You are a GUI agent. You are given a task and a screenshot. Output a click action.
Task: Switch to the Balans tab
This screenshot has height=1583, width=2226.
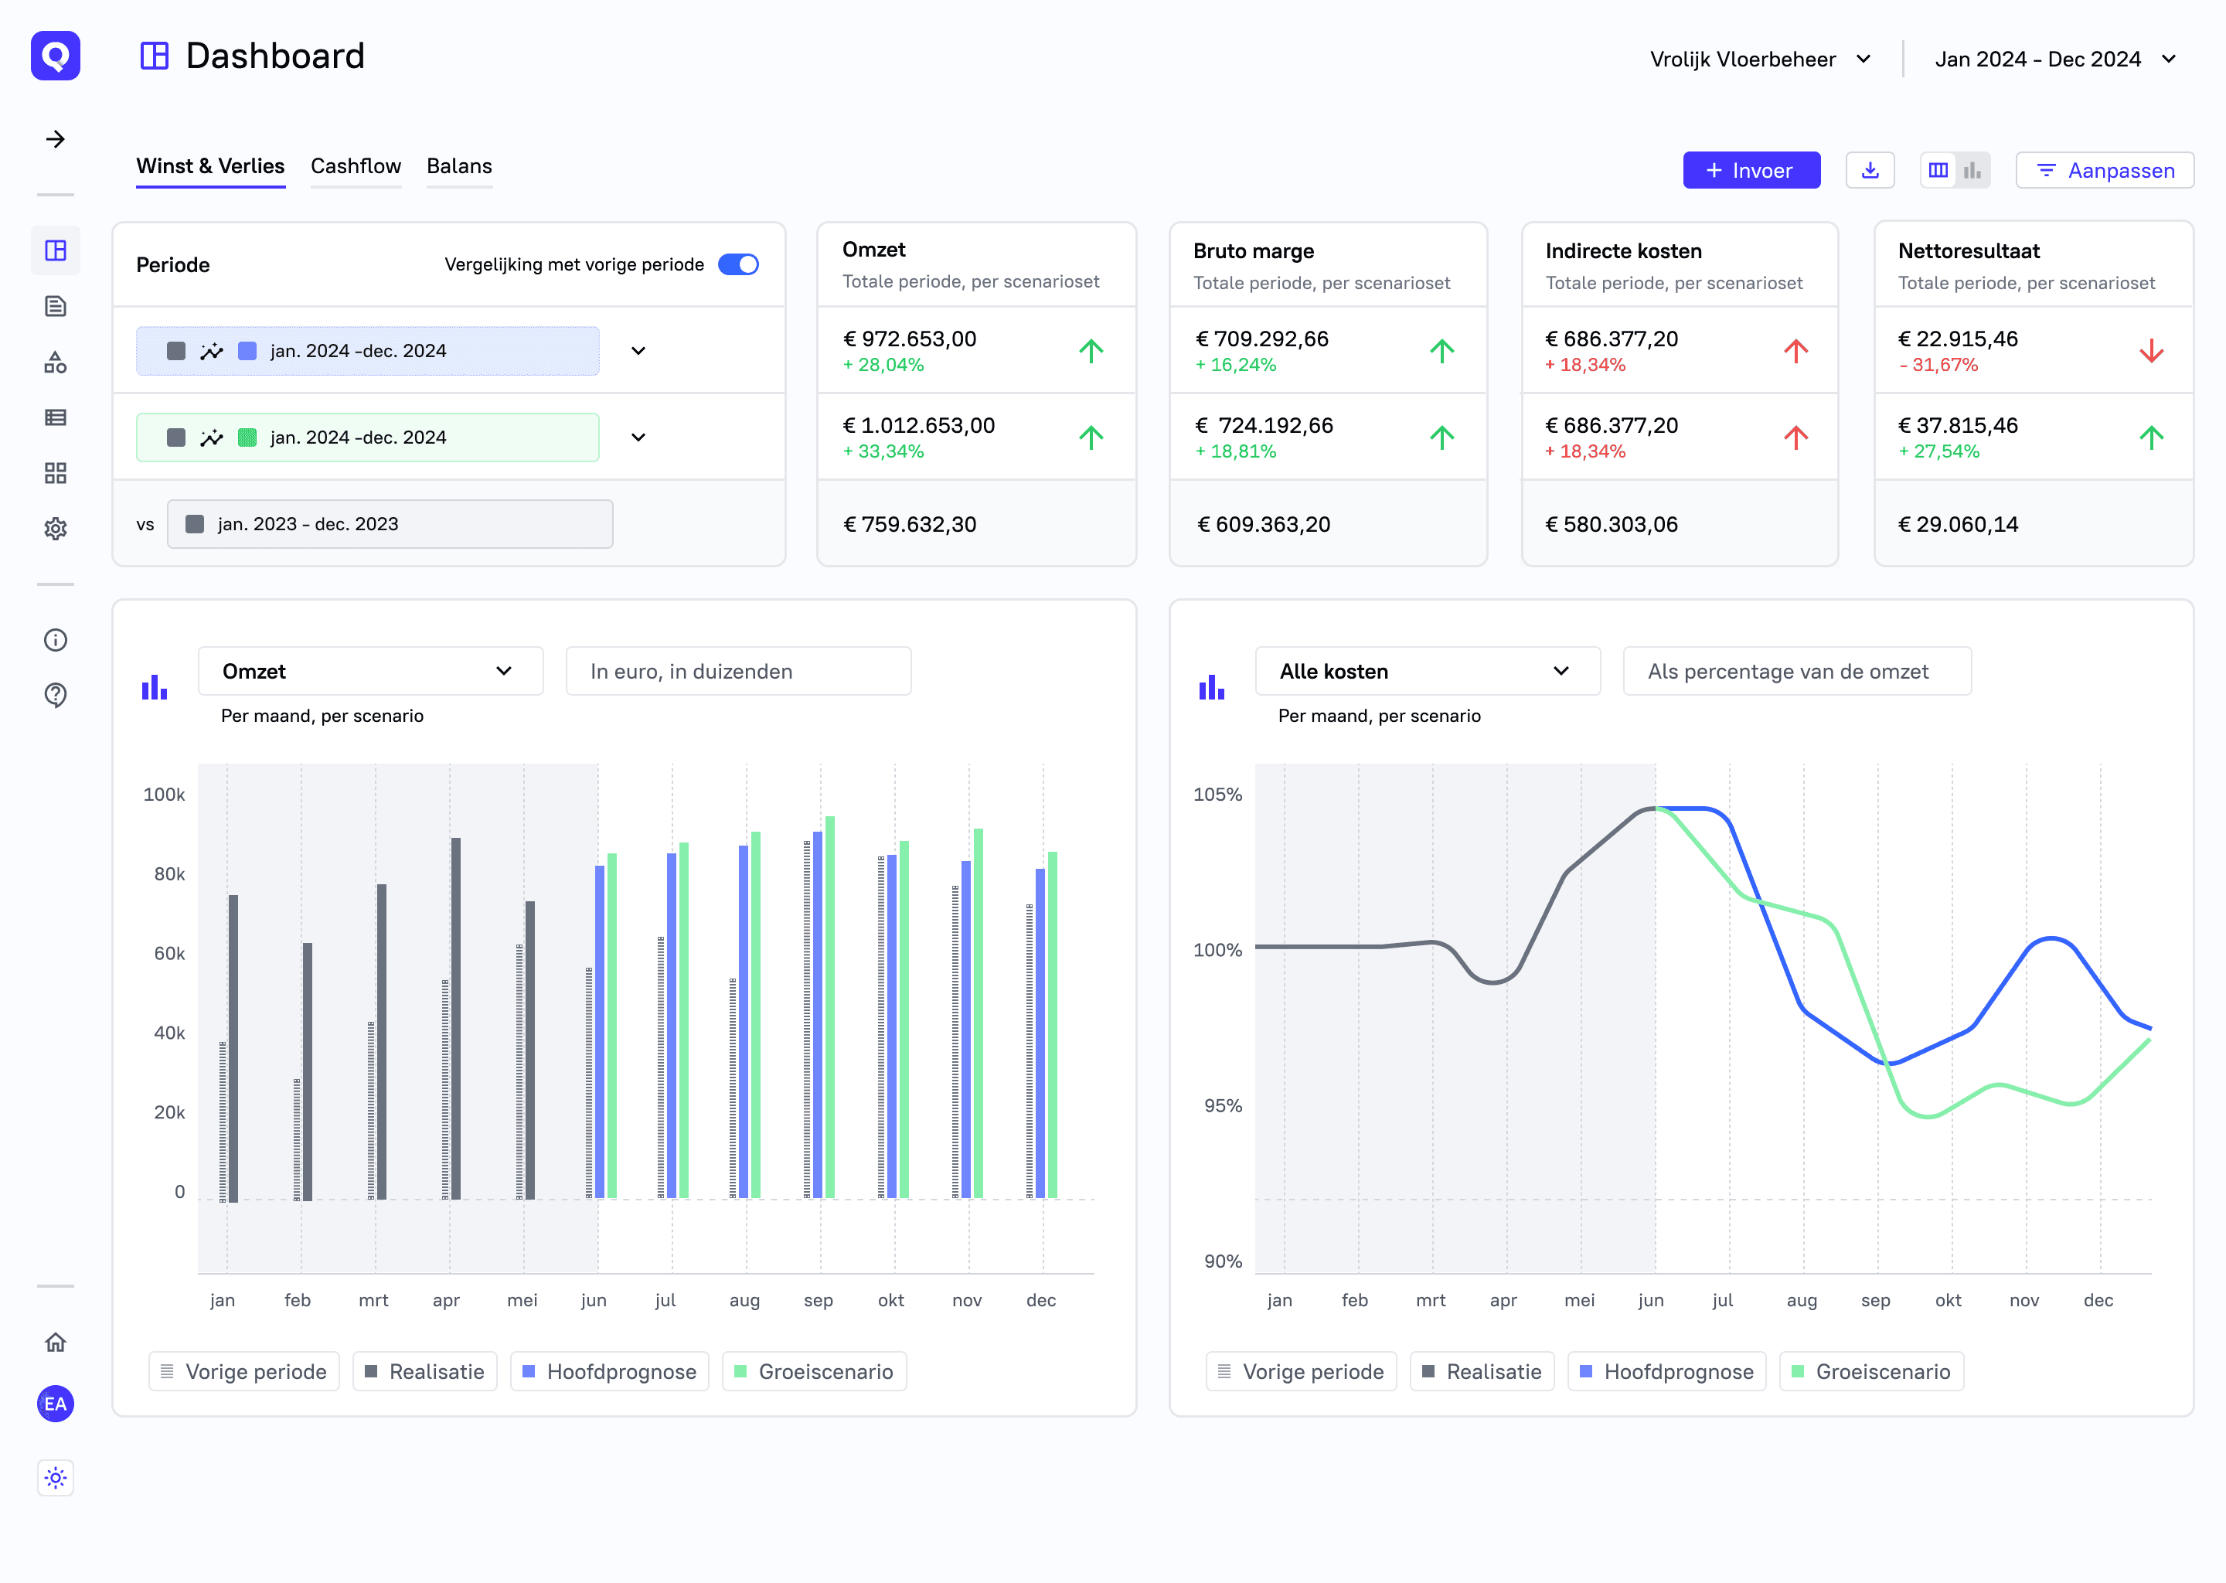459,165
